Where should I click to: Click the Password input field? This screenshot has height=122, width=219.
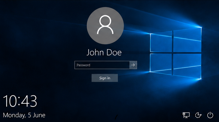point(102,65)
